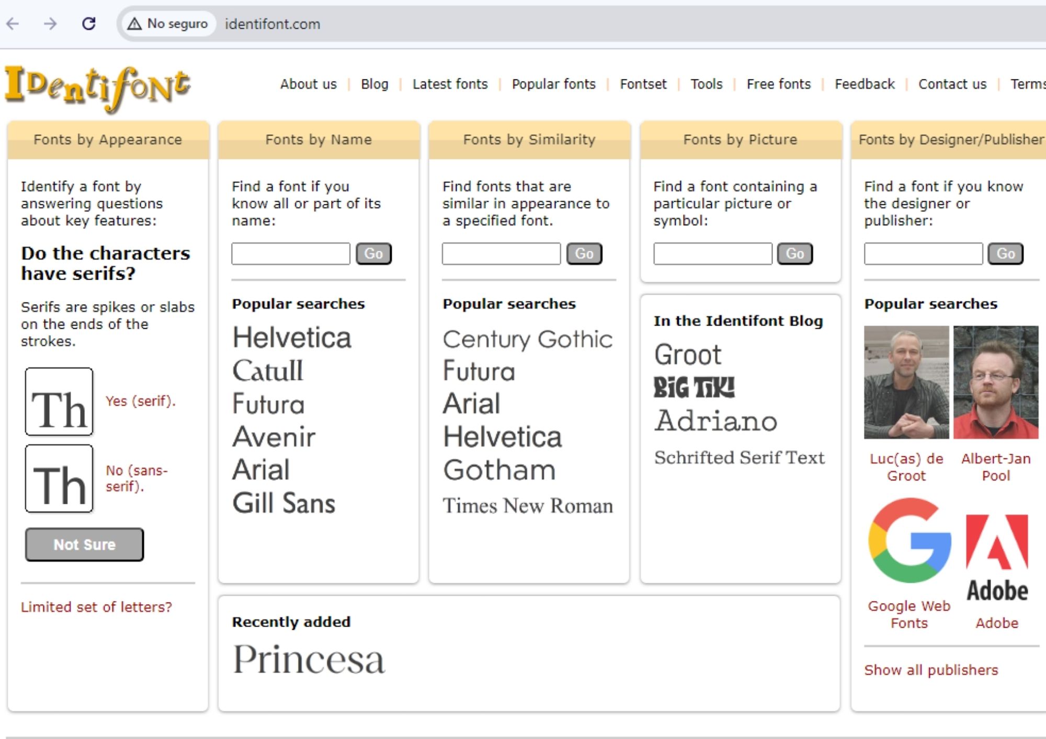Open Big Tiki blog entry
This screenshot has width=1046, height=739.
[694, 388]
